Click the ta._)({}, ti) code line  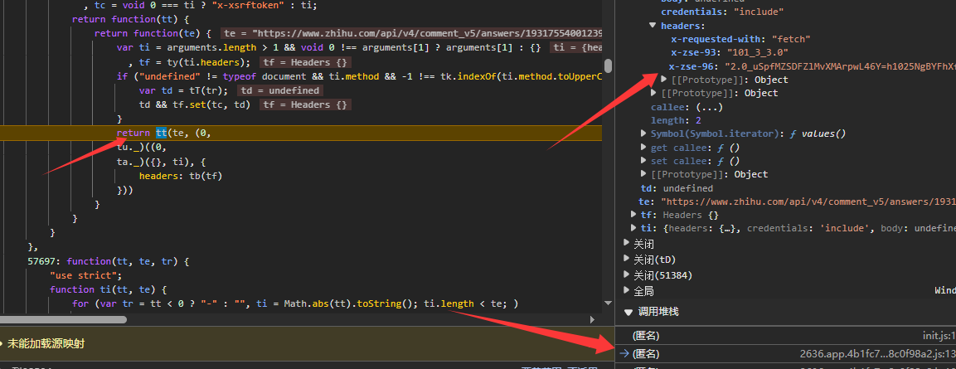[x=162, y=162]
